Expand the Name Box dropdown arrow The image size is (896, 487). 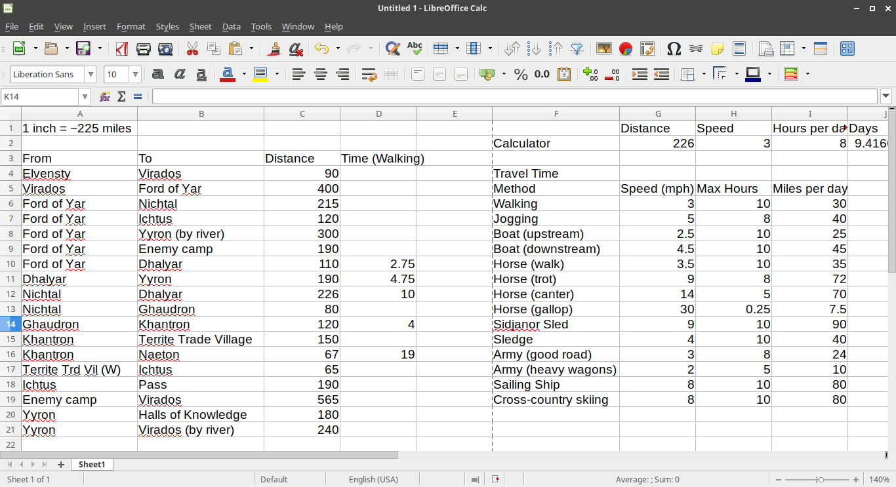(85, 97)
